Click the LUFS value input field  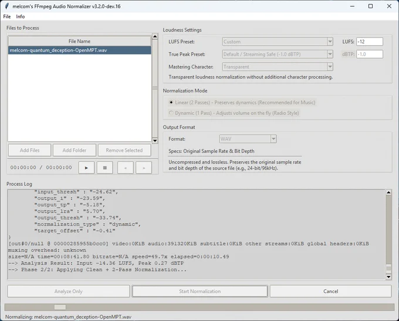click(370, 42)
